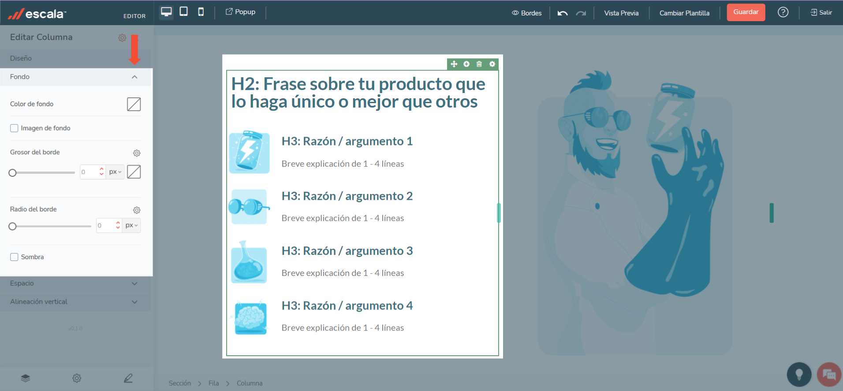Open the Color de fondo swatch
Viewport: 843px width, 391px height.
click(x=134, y=104)
